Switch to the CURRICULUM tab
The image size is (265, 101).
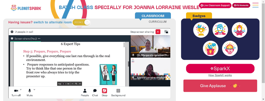tap(157, 22)
